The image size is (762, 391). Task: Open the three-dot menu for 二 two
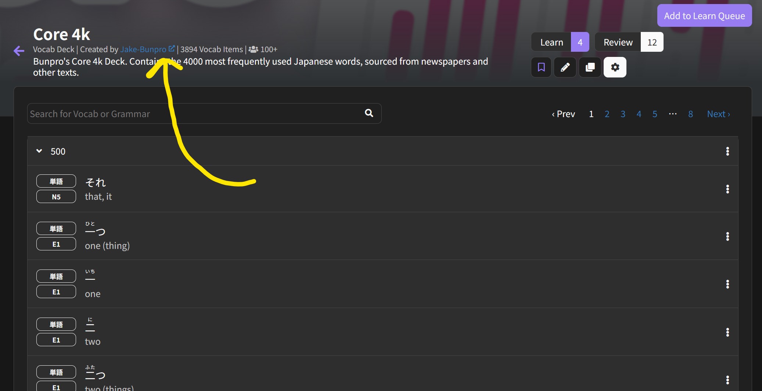(x=727, y=332)
